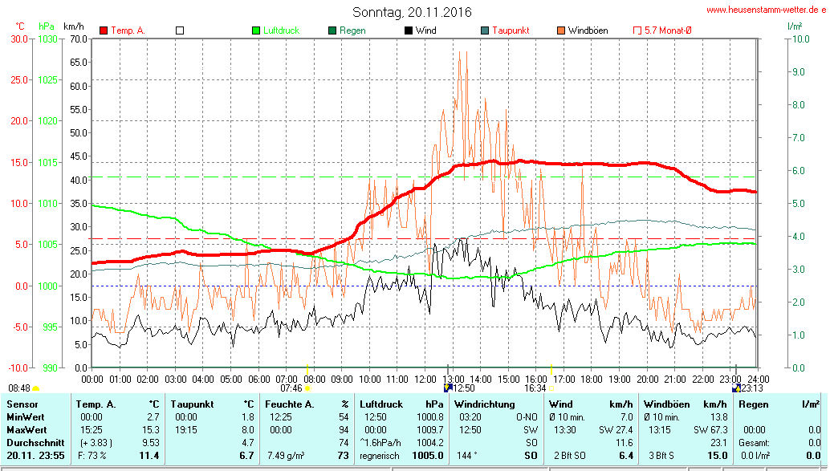Click the sunset icon at 16:34
The height and width of the screenshot is (471, 830).
(551, 388)
